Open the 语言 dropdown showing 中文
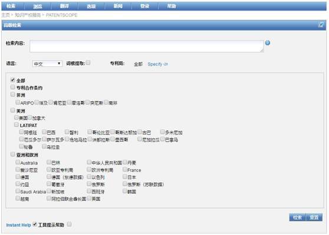Screen dimensions: 329x235 (47, 63)
